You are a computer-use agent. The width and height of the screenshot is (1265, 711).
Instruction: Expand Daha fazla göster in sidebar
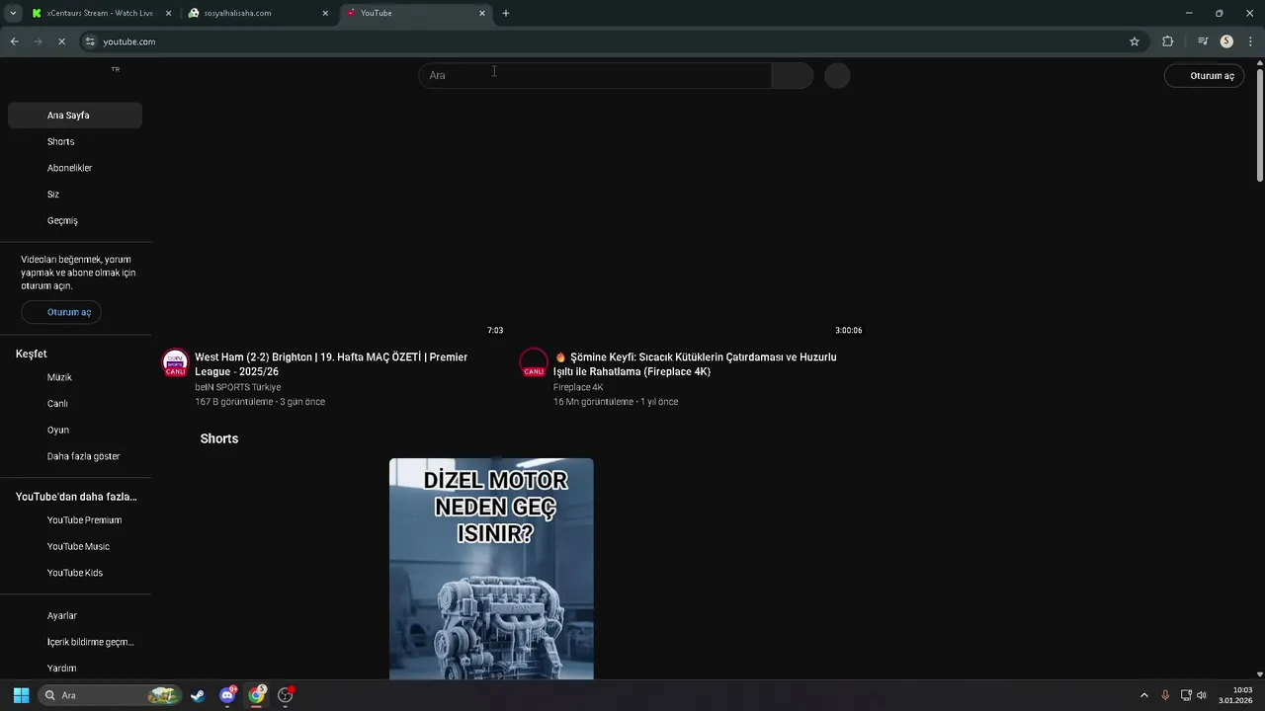point(75,456)
